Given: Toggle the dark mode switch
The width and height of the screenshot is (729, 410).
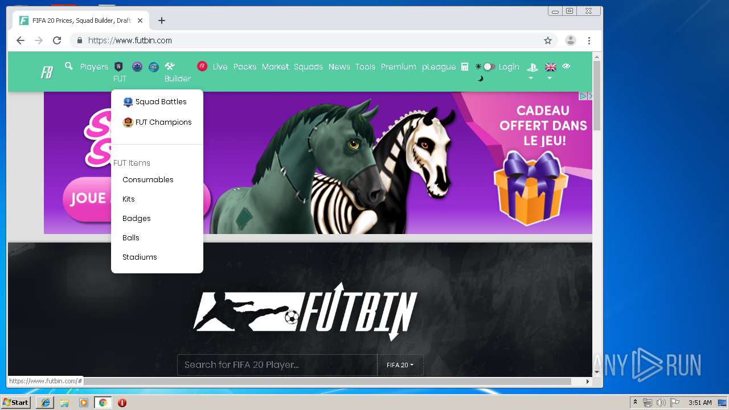Looking at the screenshot, I should (488, 67).
